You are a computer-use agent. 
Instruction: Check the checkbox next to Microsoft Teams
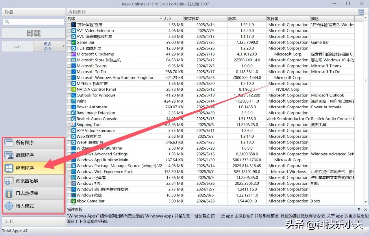coord(69,66)
